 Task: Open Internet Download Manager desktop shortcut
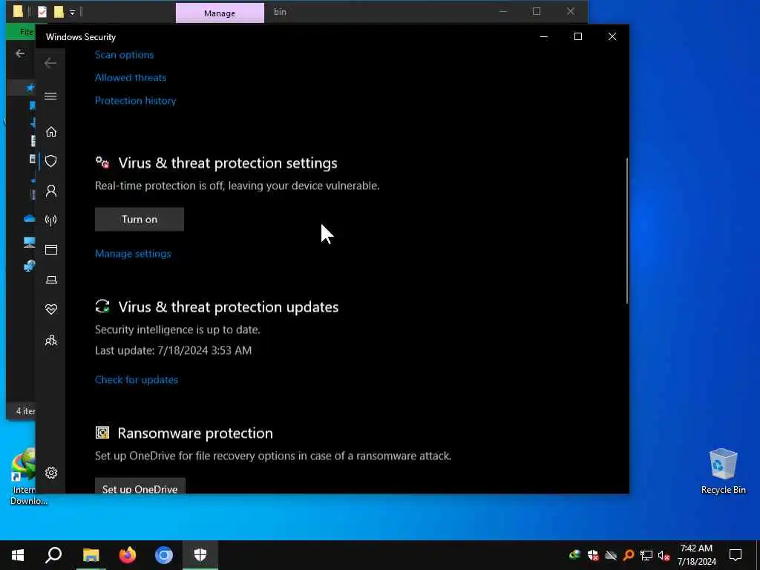click(x=24, y=476)
